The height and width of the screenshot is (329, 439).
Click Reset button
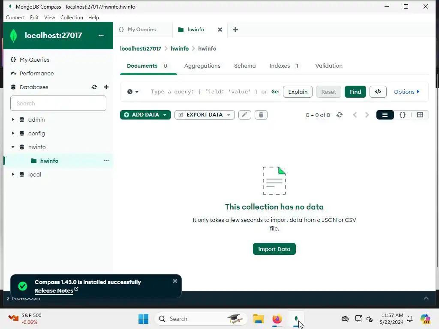click(x=328, y=92)
